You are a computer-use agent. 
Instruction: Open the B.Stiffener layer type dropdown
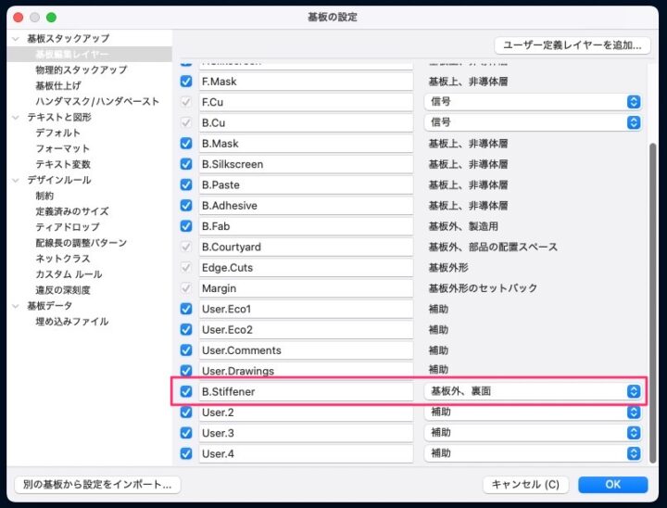533,391
